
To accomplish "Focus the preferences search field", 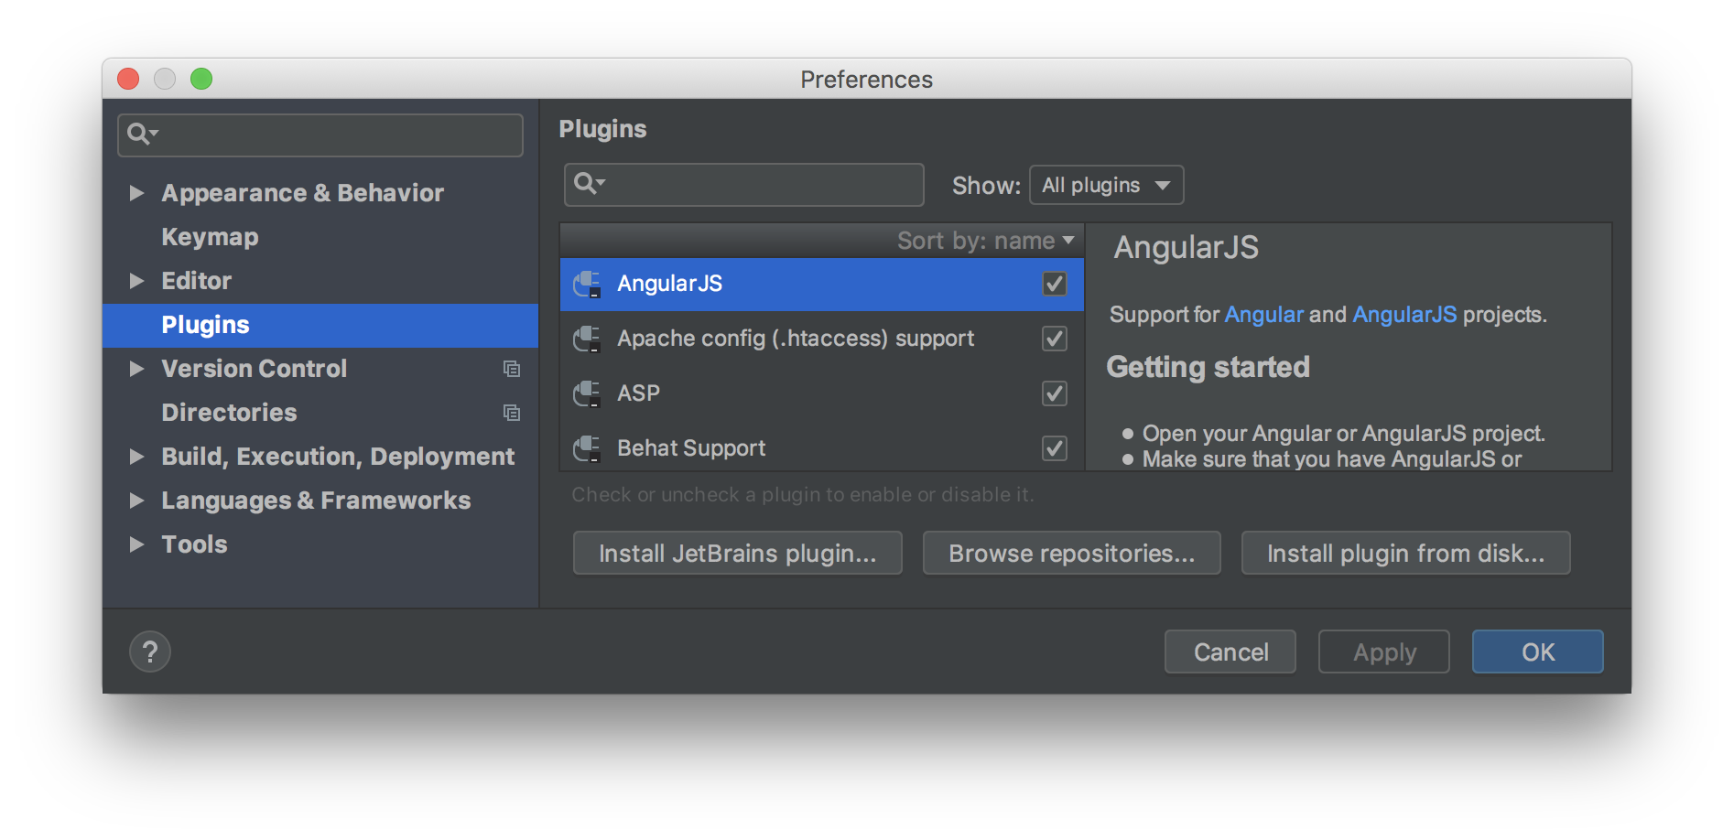I will (x=320, y=135).
